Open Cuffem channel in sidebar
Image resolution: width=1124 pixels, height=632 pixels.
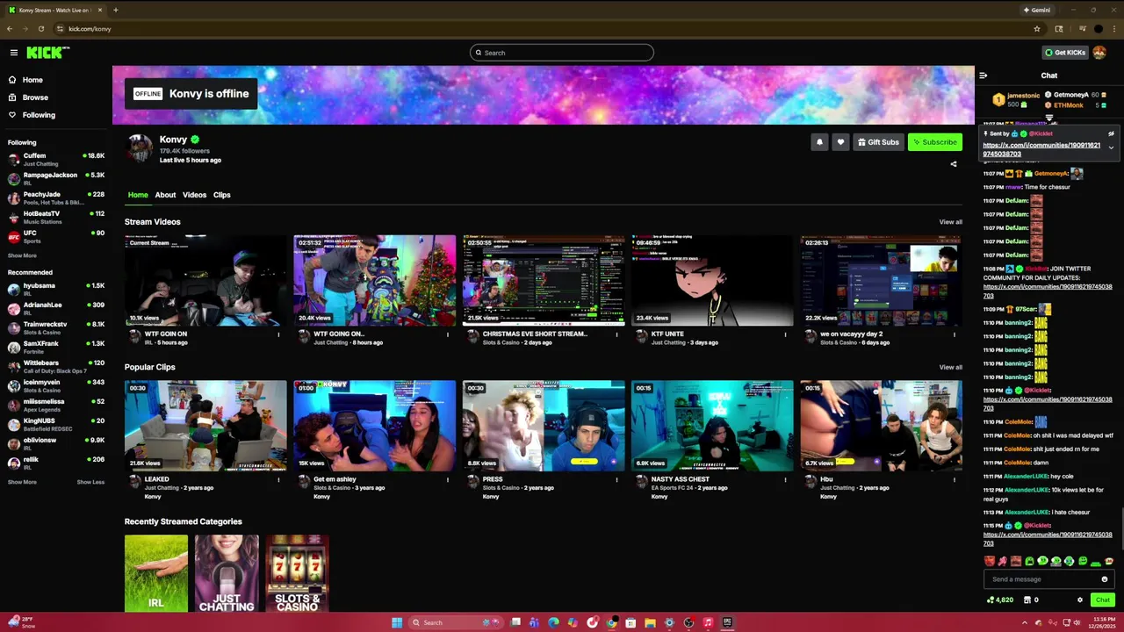click(55, 160)
